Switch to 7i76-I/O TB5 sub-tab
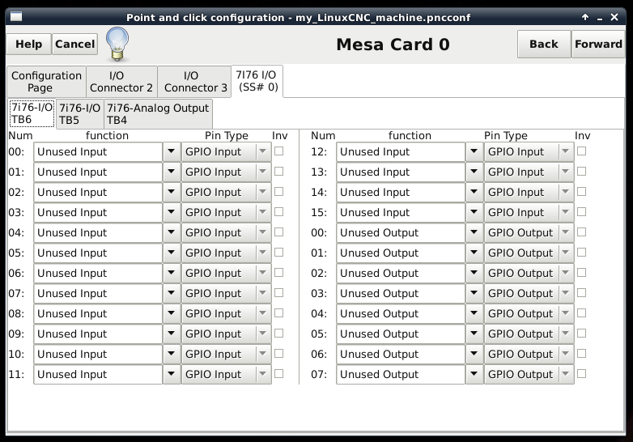Image resolution: width=633 pixels, height=442 pixels. (79, 114)
